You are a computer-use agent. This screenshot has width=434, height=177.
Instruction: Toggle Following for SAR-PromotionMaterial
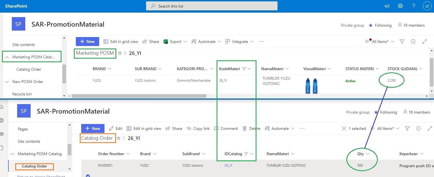tap(380, 25)
